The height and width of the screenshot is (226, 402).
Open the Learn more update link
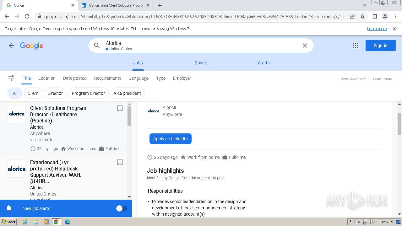click(x=377, y=29)
